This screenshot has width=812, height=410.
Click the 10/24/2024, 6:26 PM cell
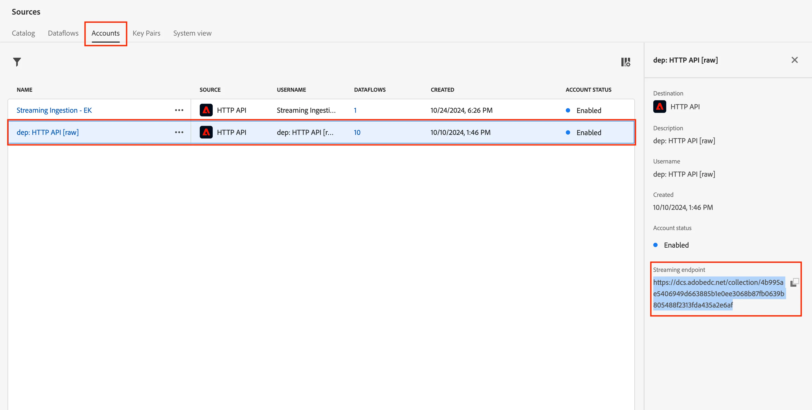coord(462,110)
